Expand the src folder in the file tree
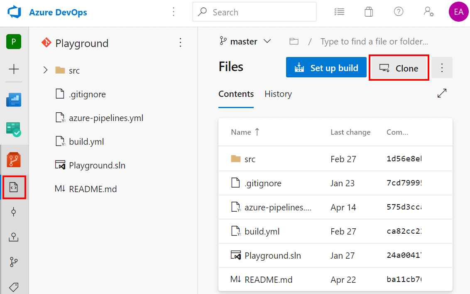470x294 pixels. coord(46,70)
